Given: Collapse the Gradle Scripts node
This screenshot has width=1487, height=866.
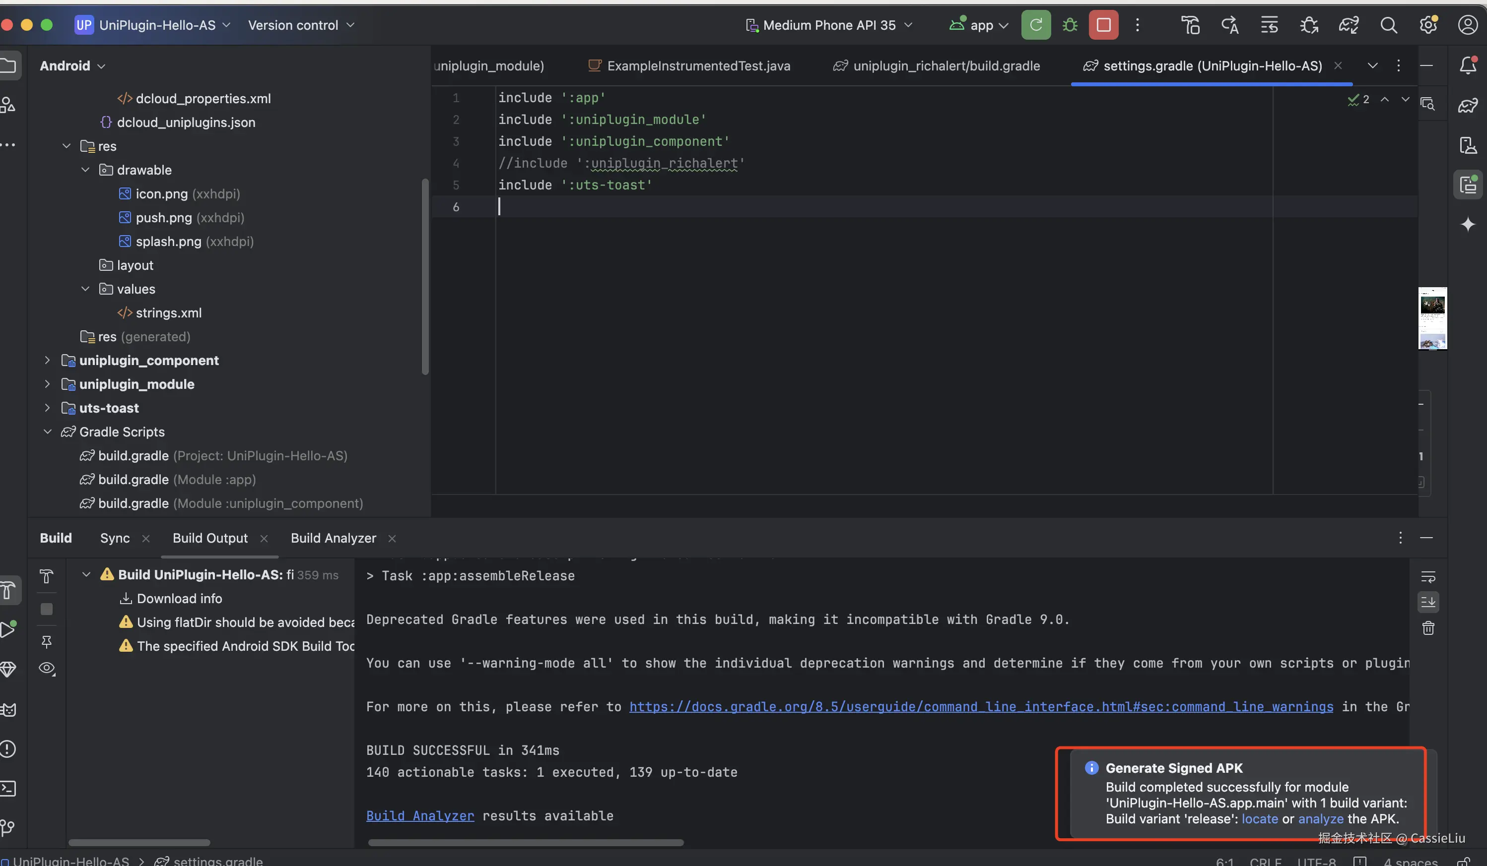Looking at the screenshot, I should point(47,432).
